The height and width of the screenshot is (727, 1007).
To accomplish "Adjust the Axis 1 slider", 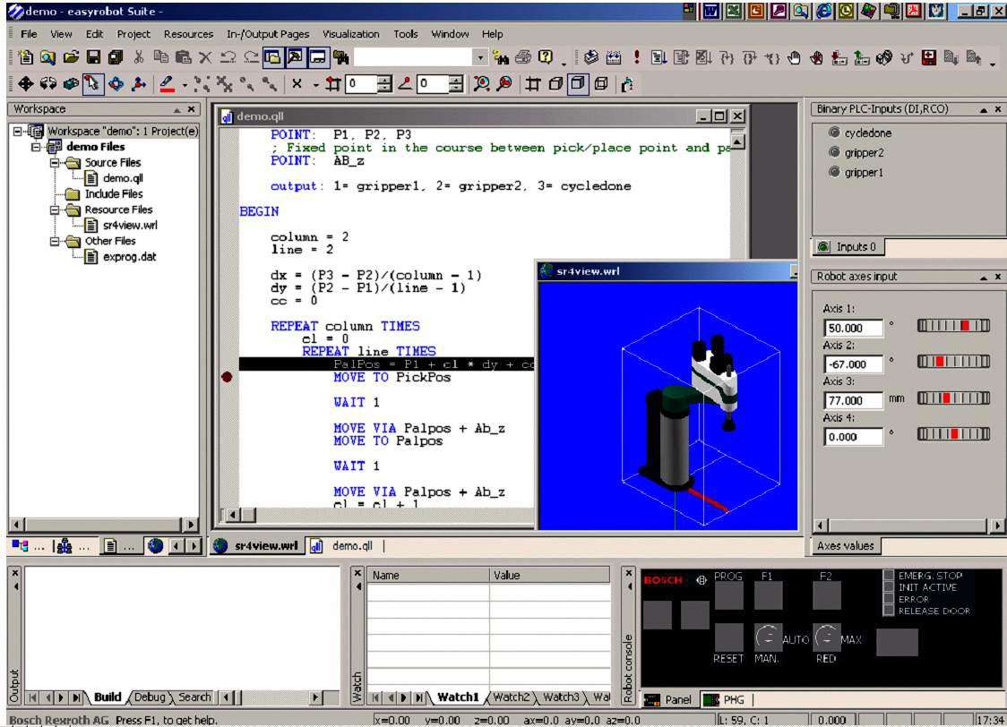I will click(x=954, y=326).
